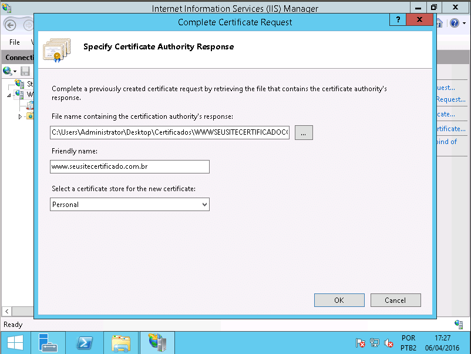
Task: Click the network tray icon
Action: pos(375,343)
